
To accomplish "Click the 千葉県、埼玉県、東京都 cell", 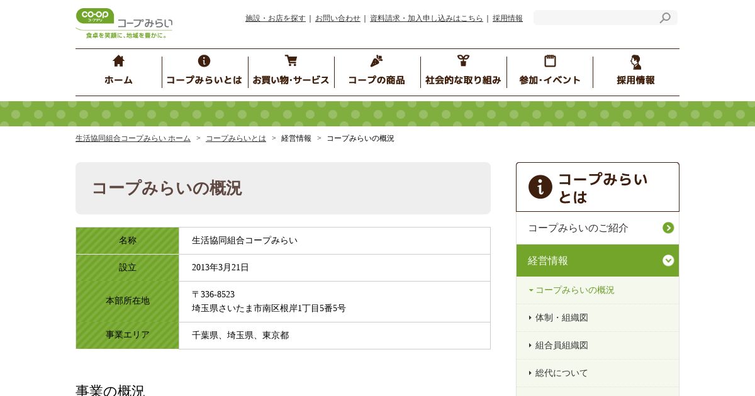I will pyautogui.click(x=335, y=336).
